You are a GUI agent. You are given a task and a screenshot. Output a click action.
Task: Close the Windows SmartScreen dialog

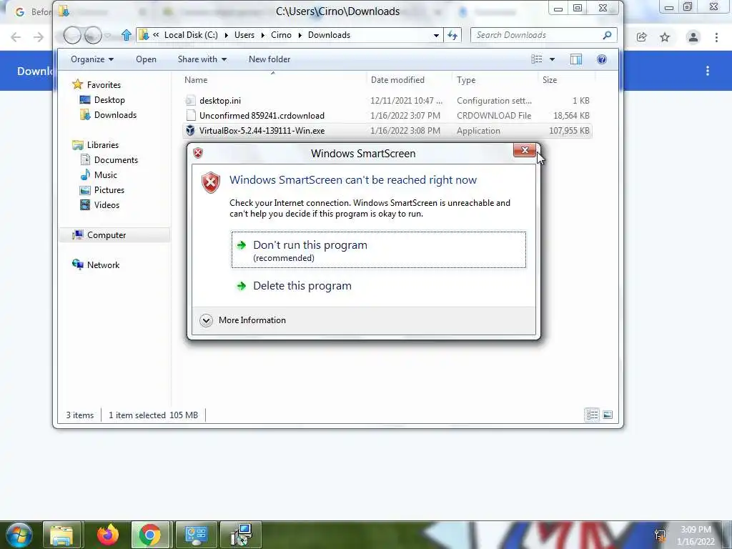click(524, 150)
